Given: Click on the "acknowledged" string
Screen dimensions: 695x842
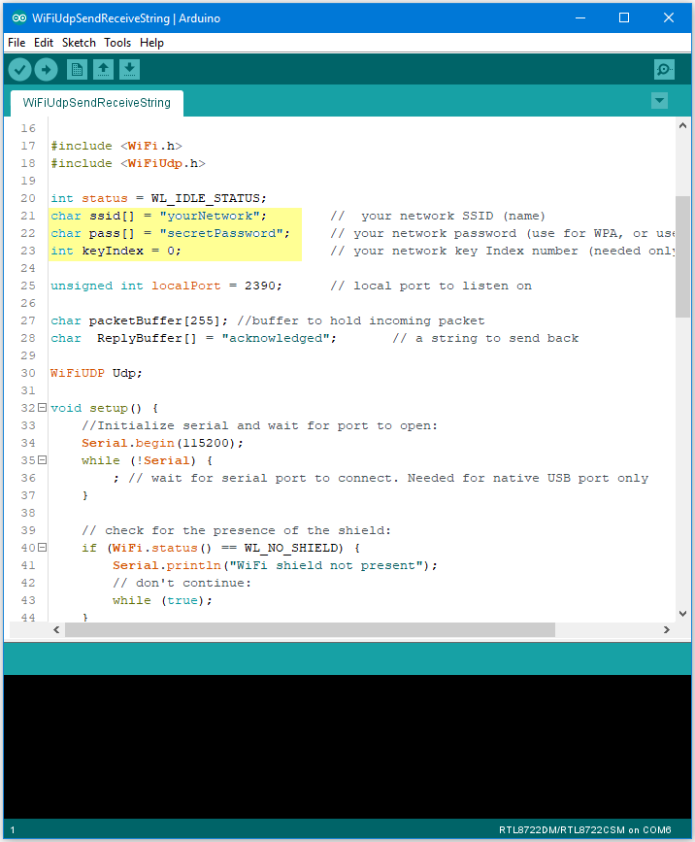Looking at the screenshot, I should [276, 338].
